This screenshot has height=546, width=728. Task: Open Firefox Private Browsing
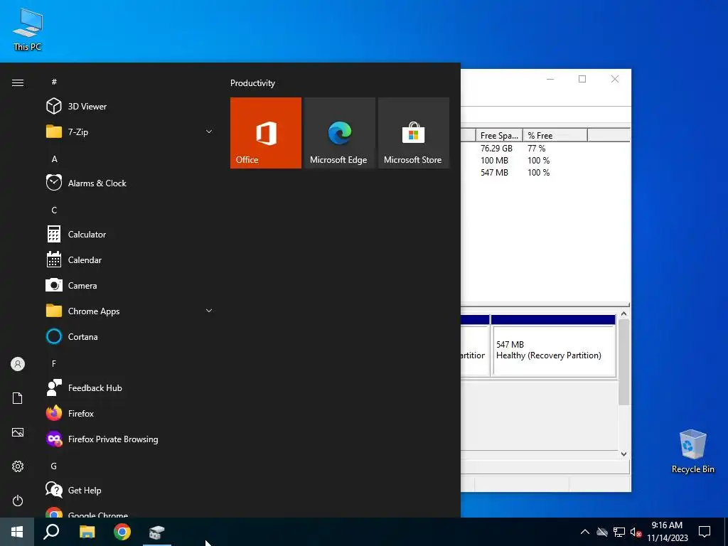click(130, 439)
